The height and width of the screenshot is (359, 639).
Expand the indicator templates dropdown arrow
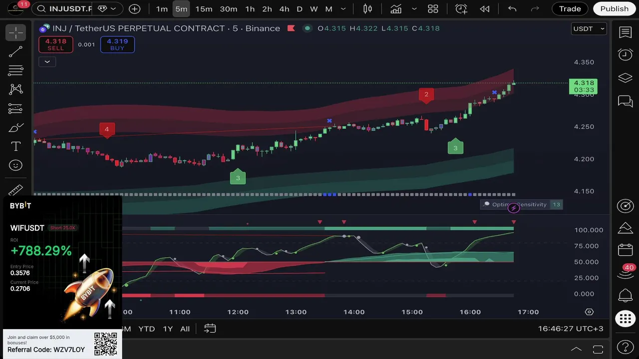[414, 9]
